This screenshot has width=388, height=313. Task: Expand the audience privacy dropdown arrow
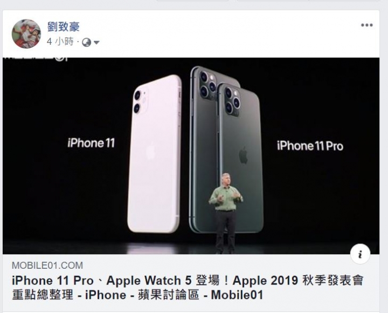pyautogui.click(x=96, y=43)
